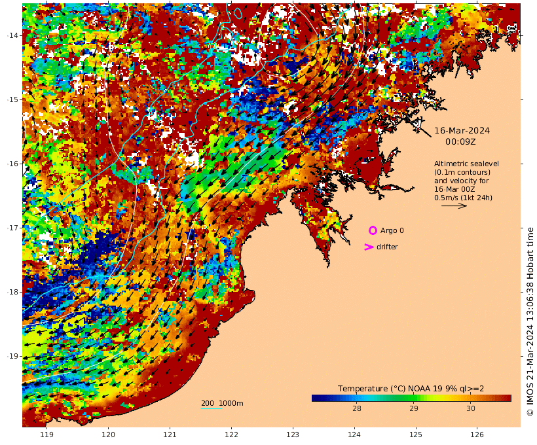Click the '(0.1m contours)' caption line

[x=462, y=172]
